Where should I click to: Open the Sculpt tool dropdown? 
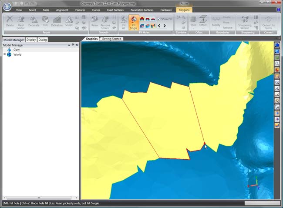click(x=69, y=28)
